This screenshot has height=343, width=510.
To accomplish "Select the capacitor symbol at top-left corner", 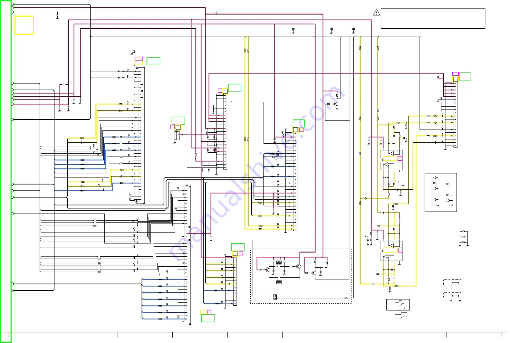I will [x=57, y=15].
